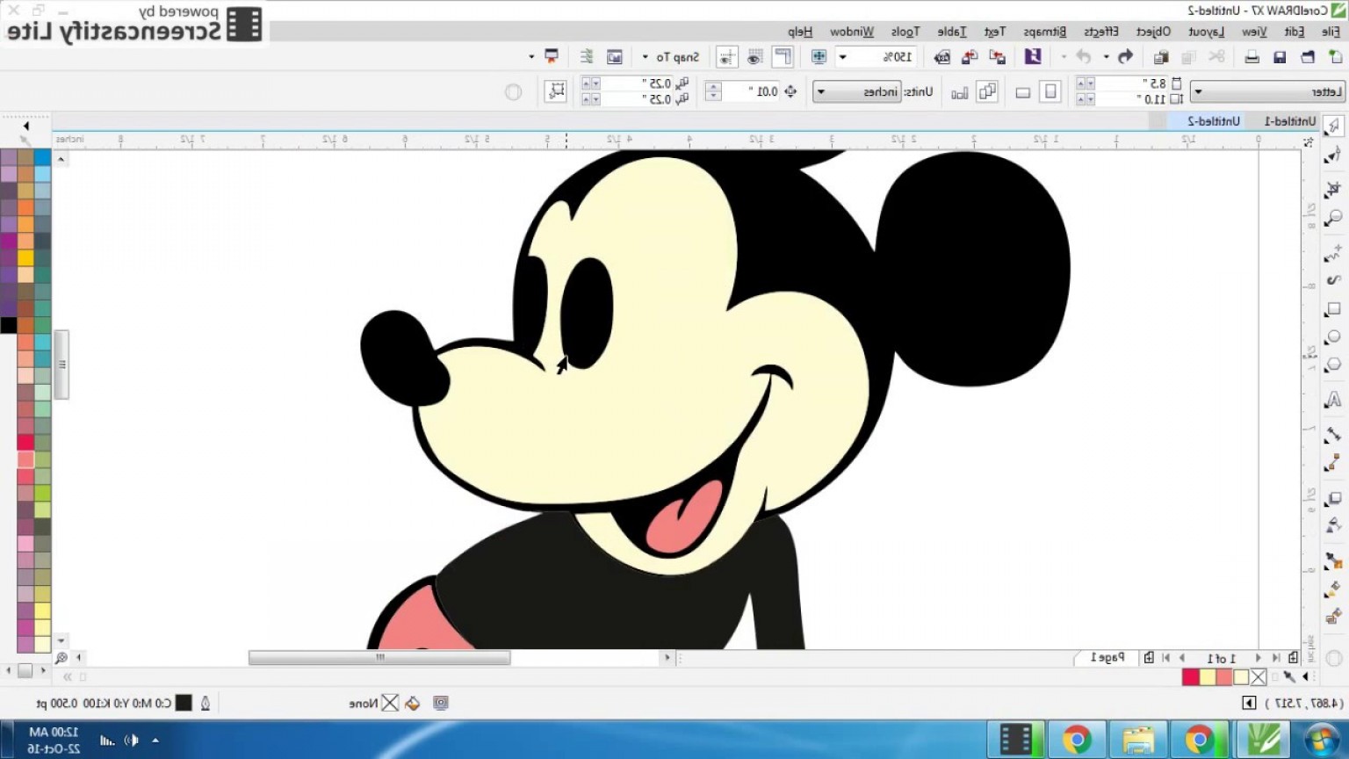This screenshot has height=759, width=1349.
Task: Open the Units inches dropdown
Action: click(x=821, y=91)
